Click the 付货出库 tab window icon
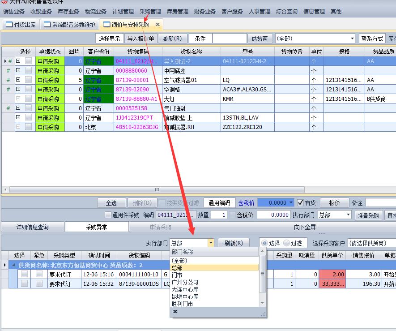This screenshot has height=331, width=396. [9, 25]
